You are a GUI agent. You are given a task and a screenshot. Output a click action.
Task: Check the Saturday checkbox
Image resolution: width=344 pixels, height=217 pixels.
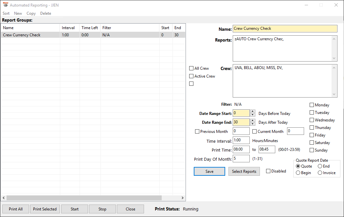tap(312, 143)
